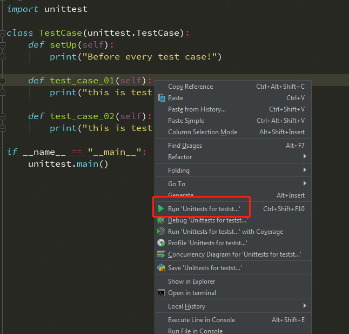Enable Column Selection Mode
This screenshot has width=349, height=334.
click(x=233, y=132)
